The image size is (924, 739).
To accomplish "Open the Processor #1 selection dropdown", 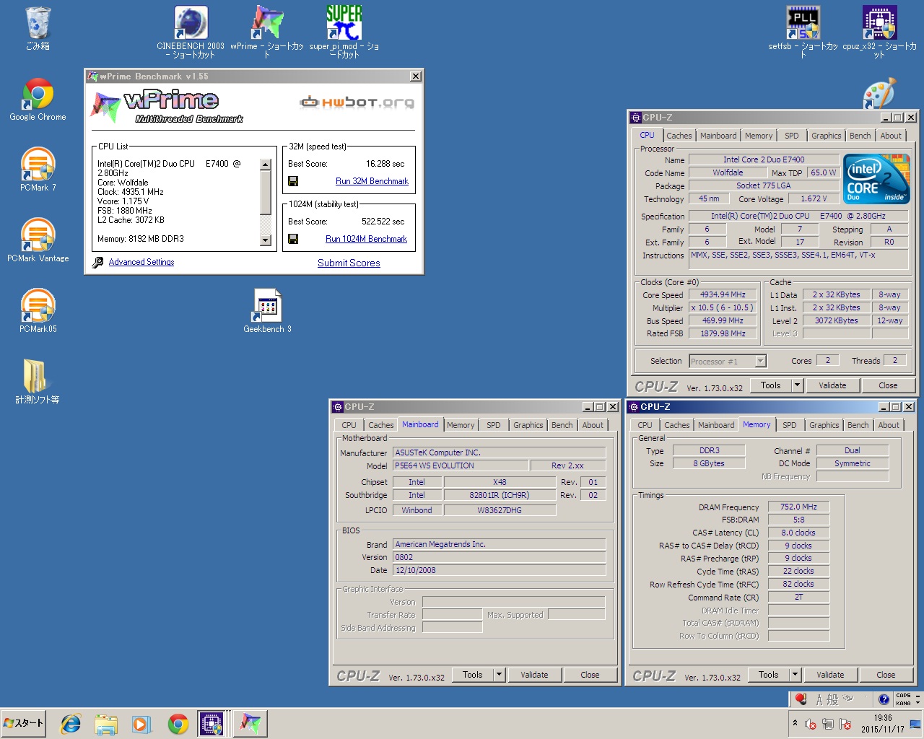I will point(727,362).
